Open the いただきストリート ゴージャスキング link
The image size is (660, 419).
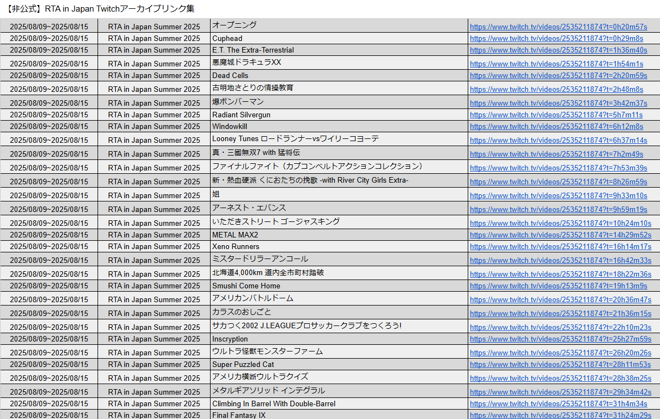[x=560, y=224]
